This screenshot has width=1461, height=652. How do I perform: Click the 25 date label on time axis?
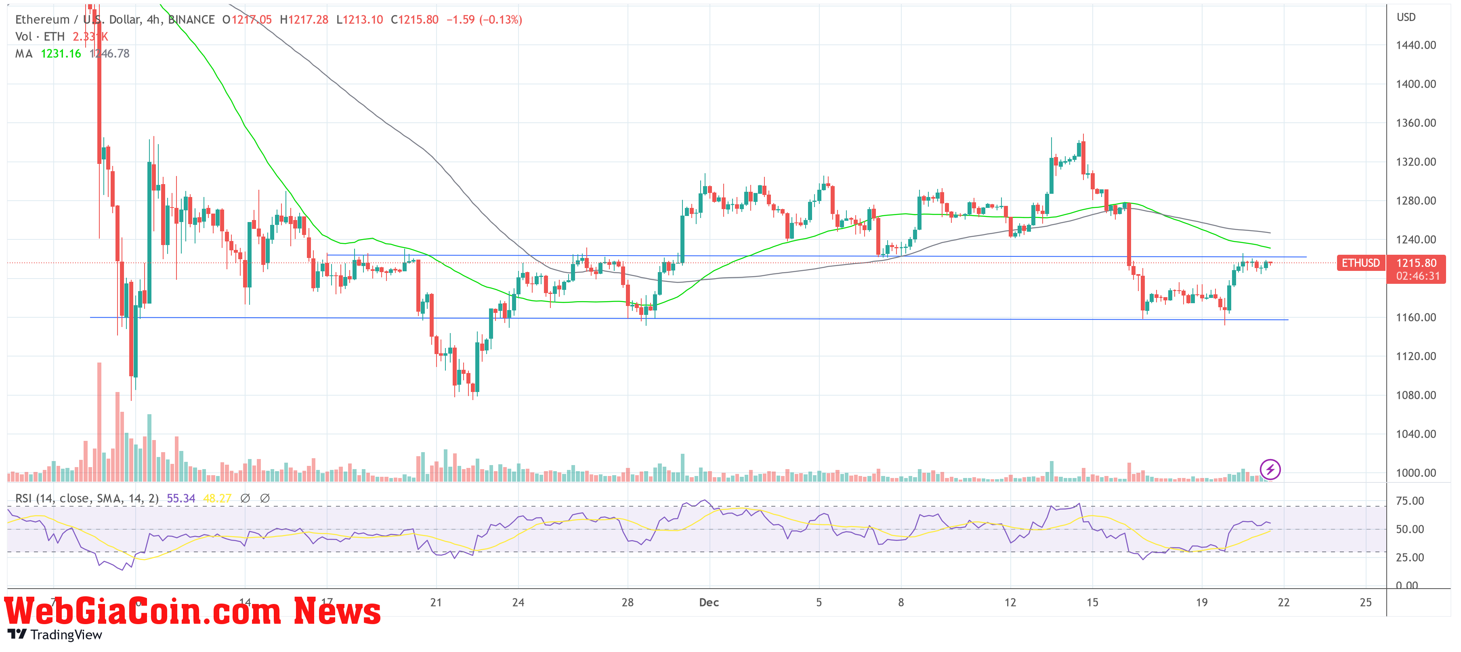1366,603
